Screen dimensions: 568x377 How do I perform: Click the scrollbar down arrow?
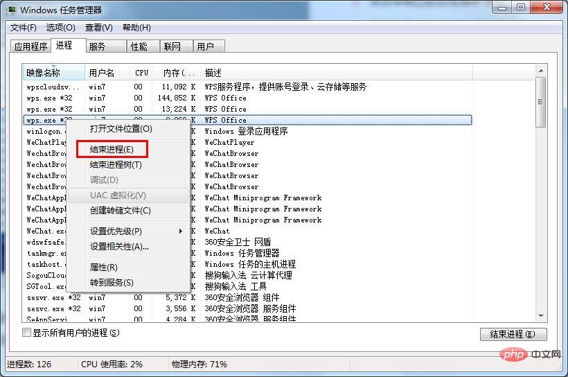pos(541,316)
